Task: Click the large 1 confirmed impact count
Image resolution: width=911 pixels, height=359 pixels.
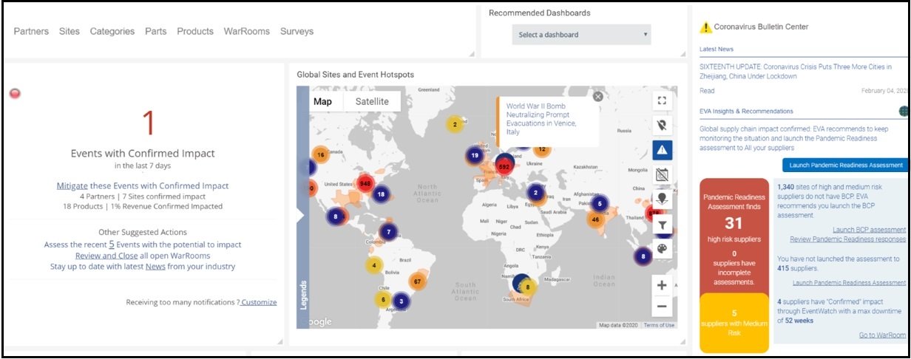Action: point(148,123)
